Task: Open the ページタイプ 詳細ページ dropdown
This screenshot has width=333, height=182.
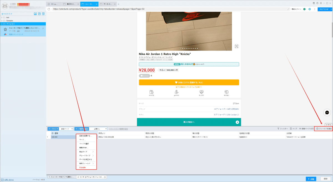Action: coord(66,129)
